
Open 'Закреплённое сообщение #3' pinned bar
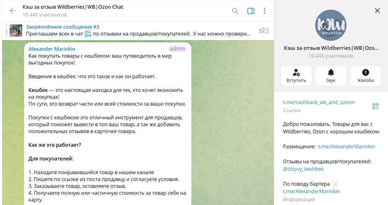click(x=137, y=31)
